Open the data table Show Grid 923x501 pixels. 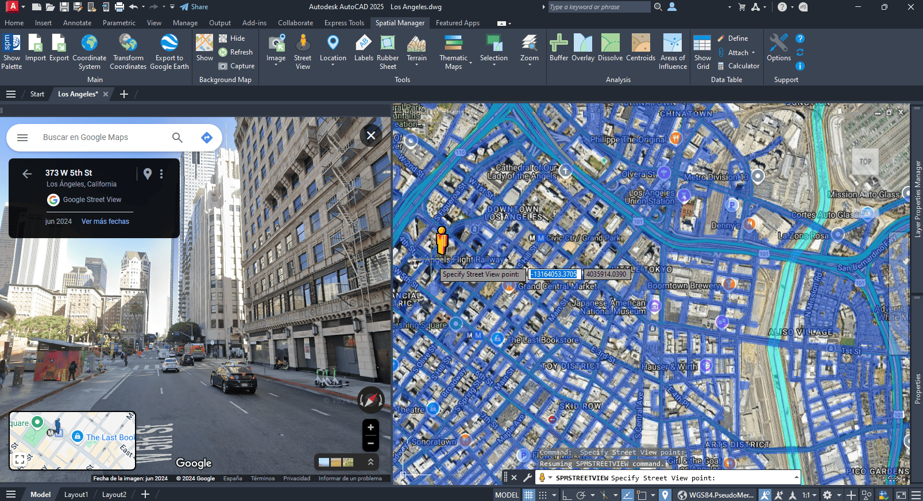(702, 51)
